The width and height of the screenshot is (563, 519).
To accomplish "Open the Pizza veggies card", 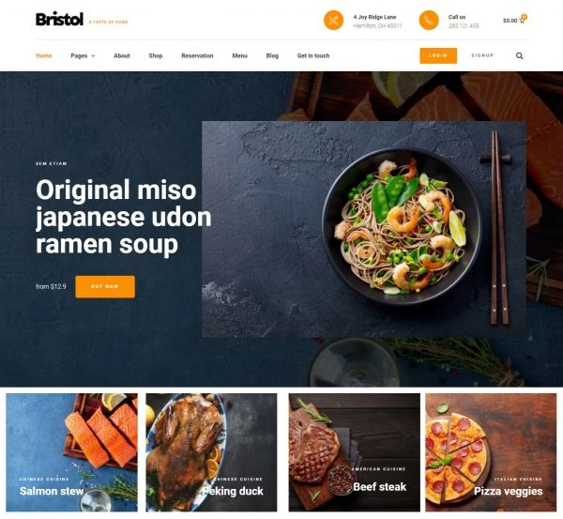I will 491,452.
